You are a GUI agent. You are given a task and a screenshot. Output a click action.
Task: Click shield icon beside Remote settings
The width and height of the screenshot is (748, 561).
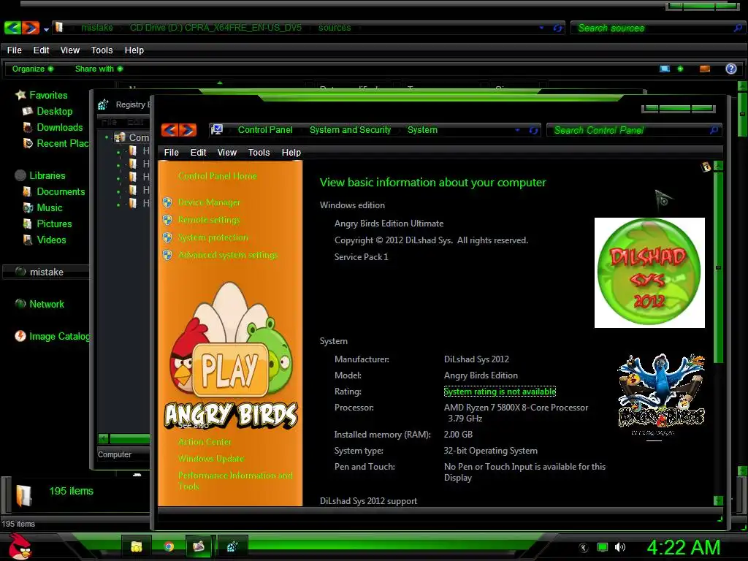coord(167,220)
